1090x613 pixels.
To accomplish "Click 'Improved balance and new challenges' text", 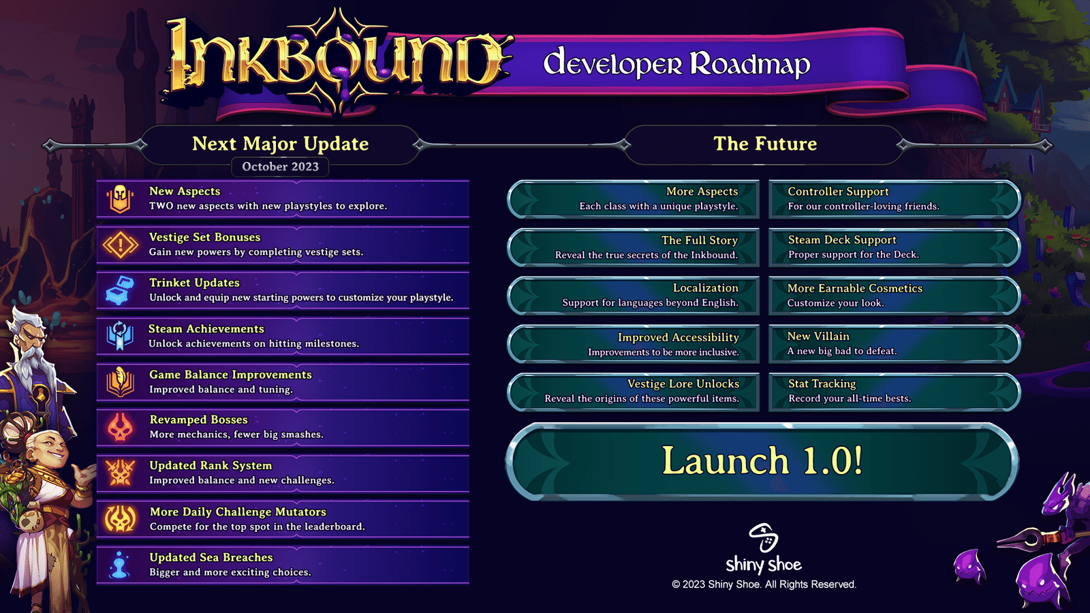I will coord(242,480).
